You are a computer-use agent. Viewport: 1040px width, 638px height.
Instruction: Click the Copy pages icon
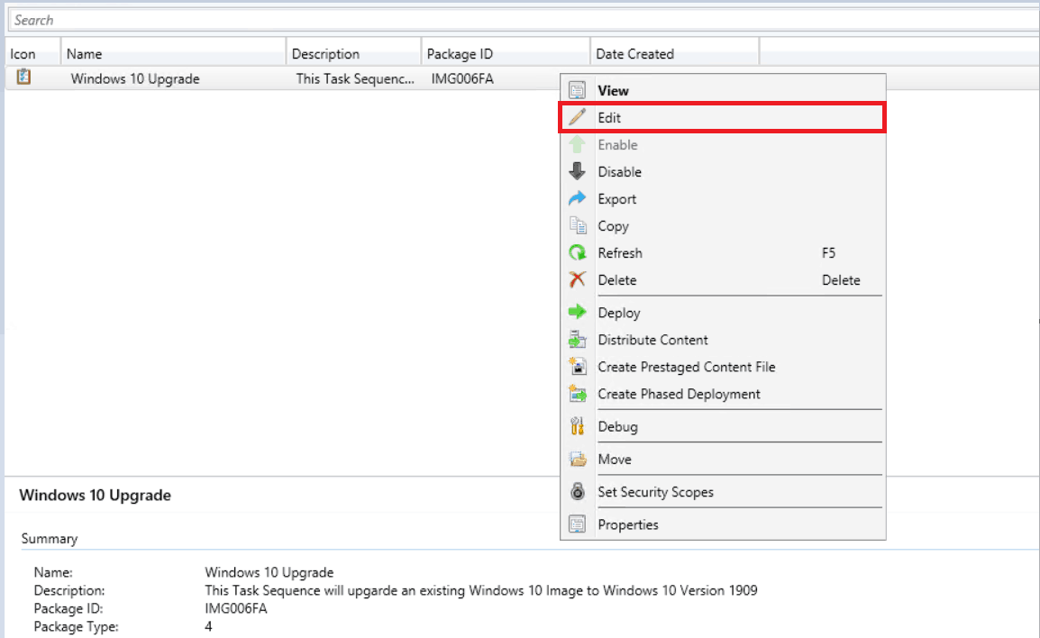[x=577, y=225]
